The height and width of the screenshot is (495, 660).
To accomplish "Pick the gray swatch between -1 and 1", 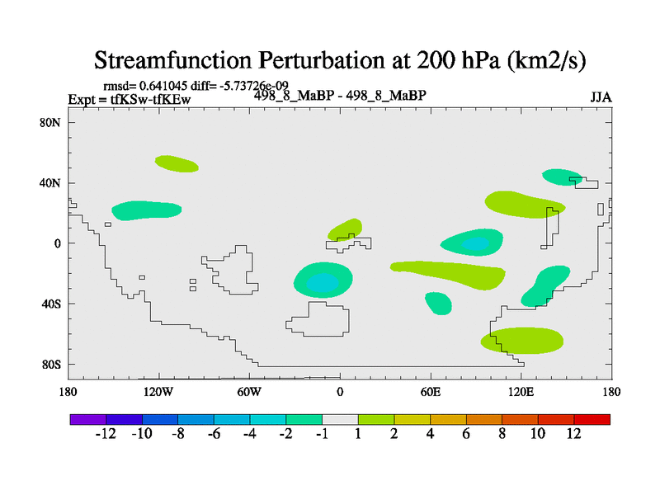I will click(x=340, y=419).
